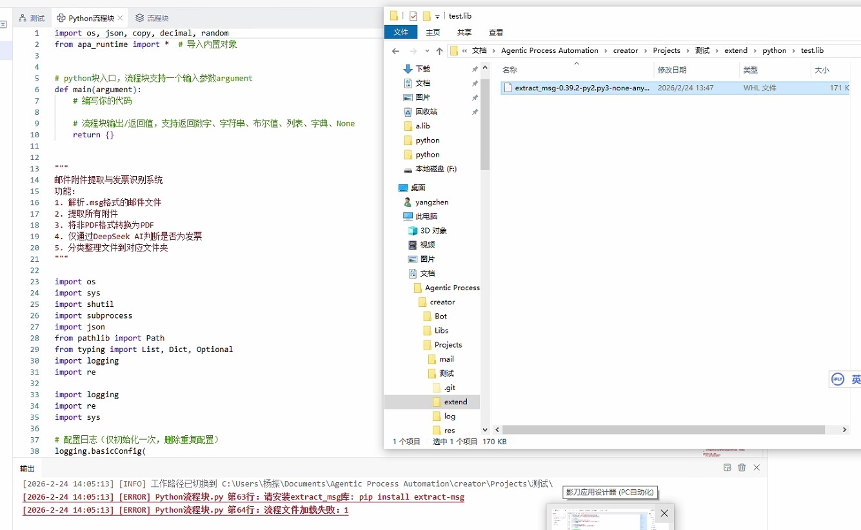Expand the hidden breadcrumb path chevron

click(x=464, y=51)
